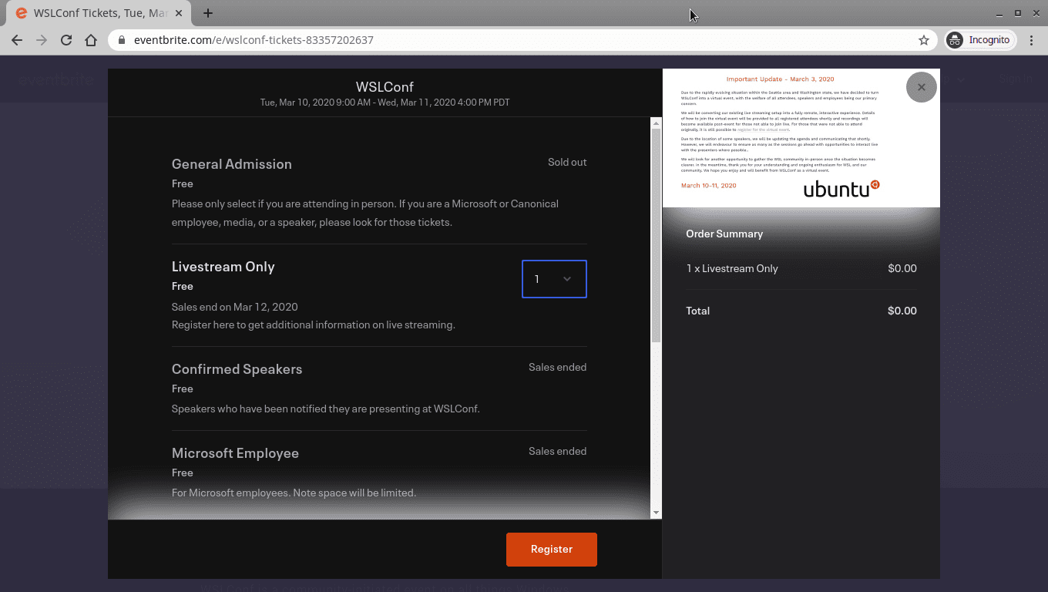The width and height of the screenshot is (1048, 592).
Task: Click ticket list scroll-down arrow
Action: [657, 513]
